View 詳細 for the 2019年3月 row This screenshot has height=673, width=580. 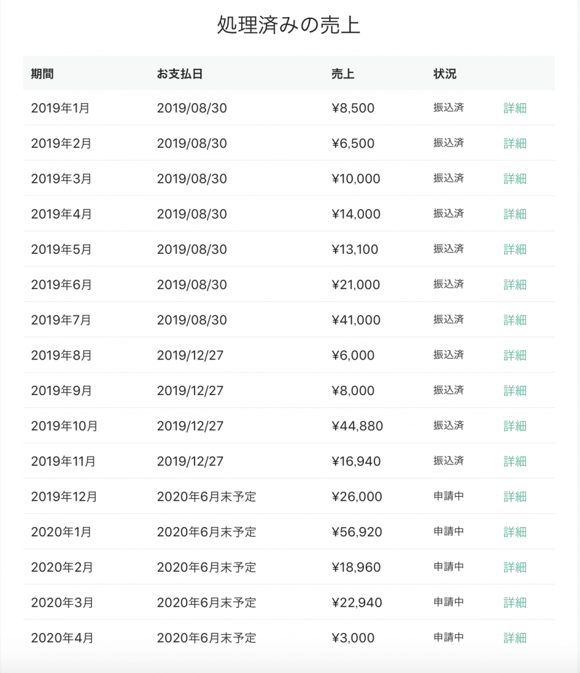pyautogui.click(x=515, y=179)
